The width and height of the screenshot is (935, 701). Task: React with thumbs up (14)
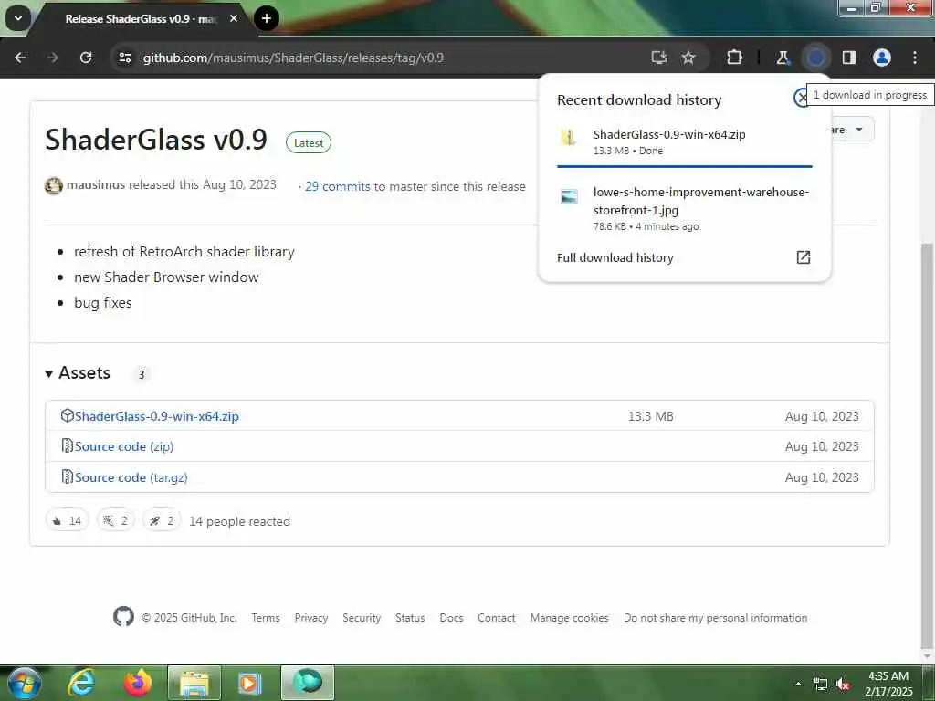67,520
